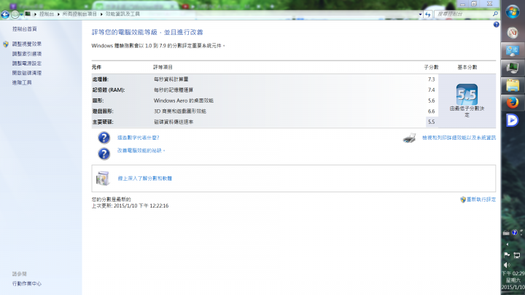The image size is (525, 295).
Task: Click the shield icon beside 調整視覺效果
Action: pyautogui.click(x=6, y=44)
